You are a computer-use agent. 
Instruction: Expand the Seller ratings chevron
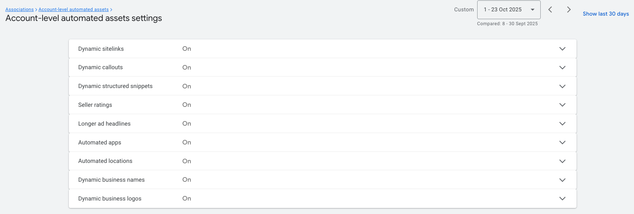562,105
